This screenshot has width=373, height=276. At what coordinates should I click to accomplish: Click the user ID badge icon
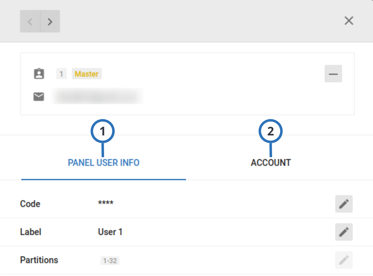coord(39,74)
